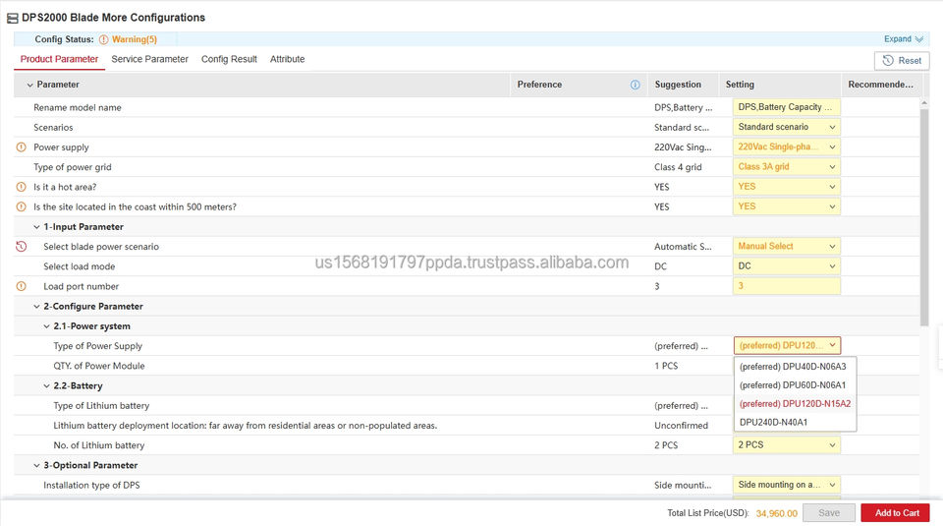Collapse the 3-Optional Parameter section

coord(36,465)
